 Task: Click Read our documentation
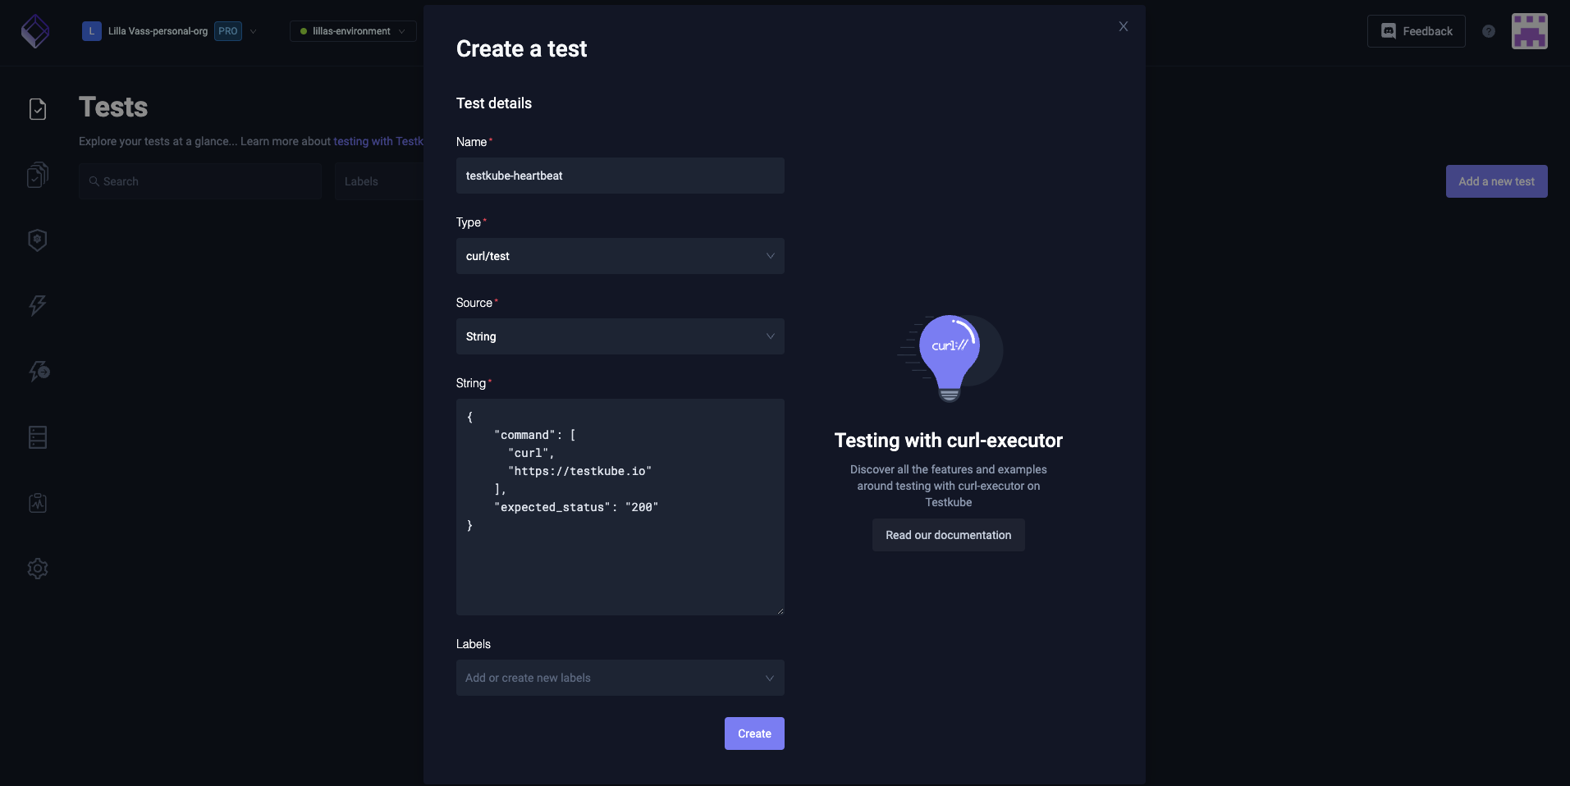tap(947, 535)
